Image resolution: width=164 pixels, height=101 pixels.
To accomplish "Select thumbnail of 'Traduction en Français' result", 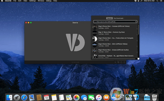I will 95,39.
